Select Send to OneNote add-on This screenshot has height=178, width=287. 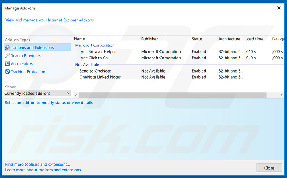95,71
